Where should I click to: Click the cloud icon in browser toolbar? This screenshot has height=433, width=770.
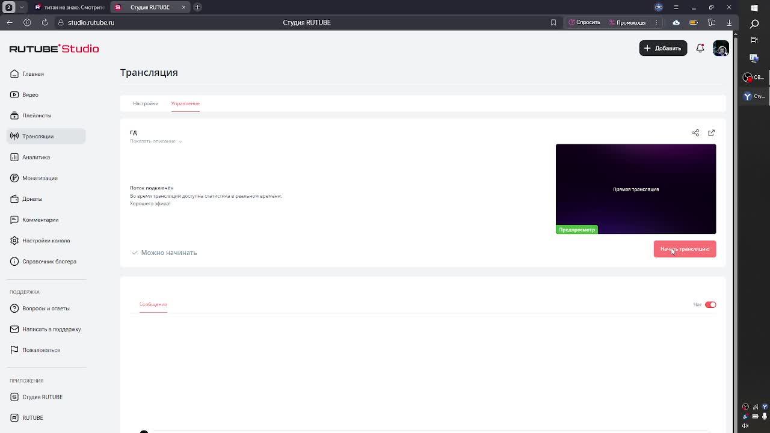(x=676, y=23)
